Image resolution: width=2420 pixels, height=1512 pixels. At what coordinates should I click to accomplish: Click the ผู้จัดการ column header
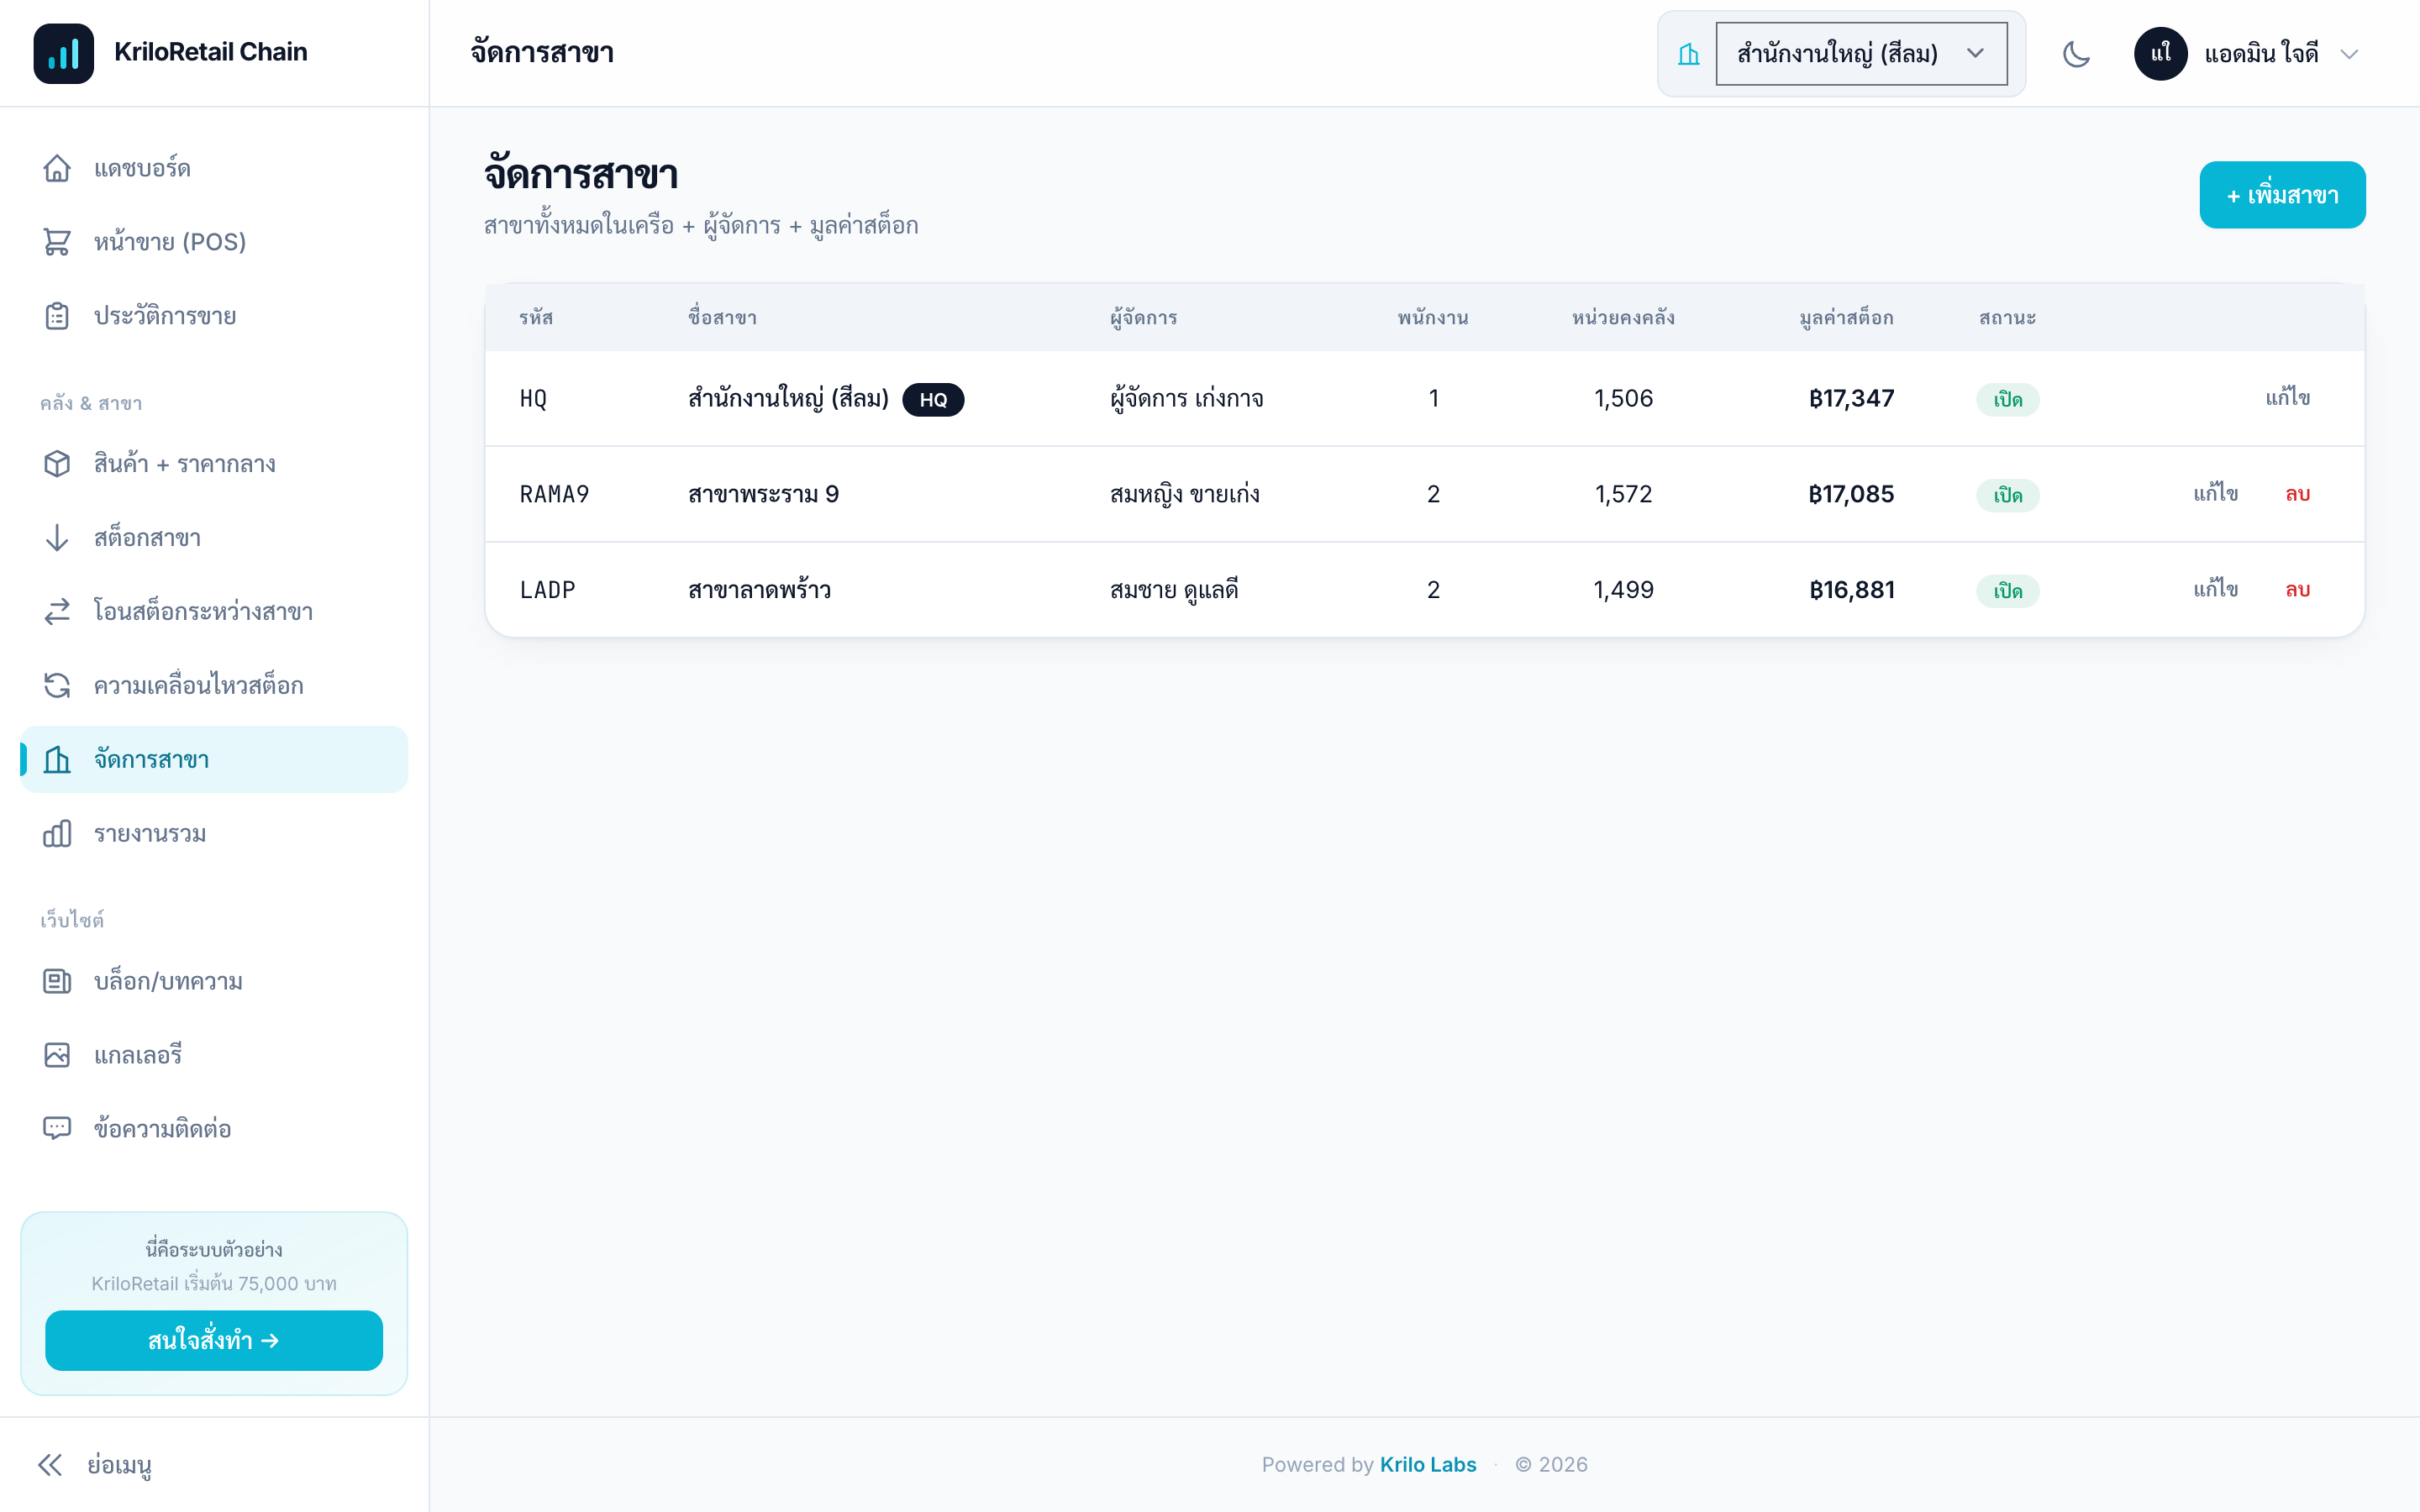[1144, 318]
